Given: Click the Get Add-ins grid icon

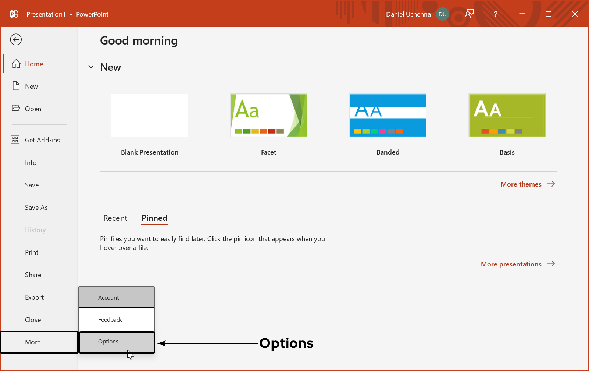Looking at the screenshot, I should click(15, 140).
